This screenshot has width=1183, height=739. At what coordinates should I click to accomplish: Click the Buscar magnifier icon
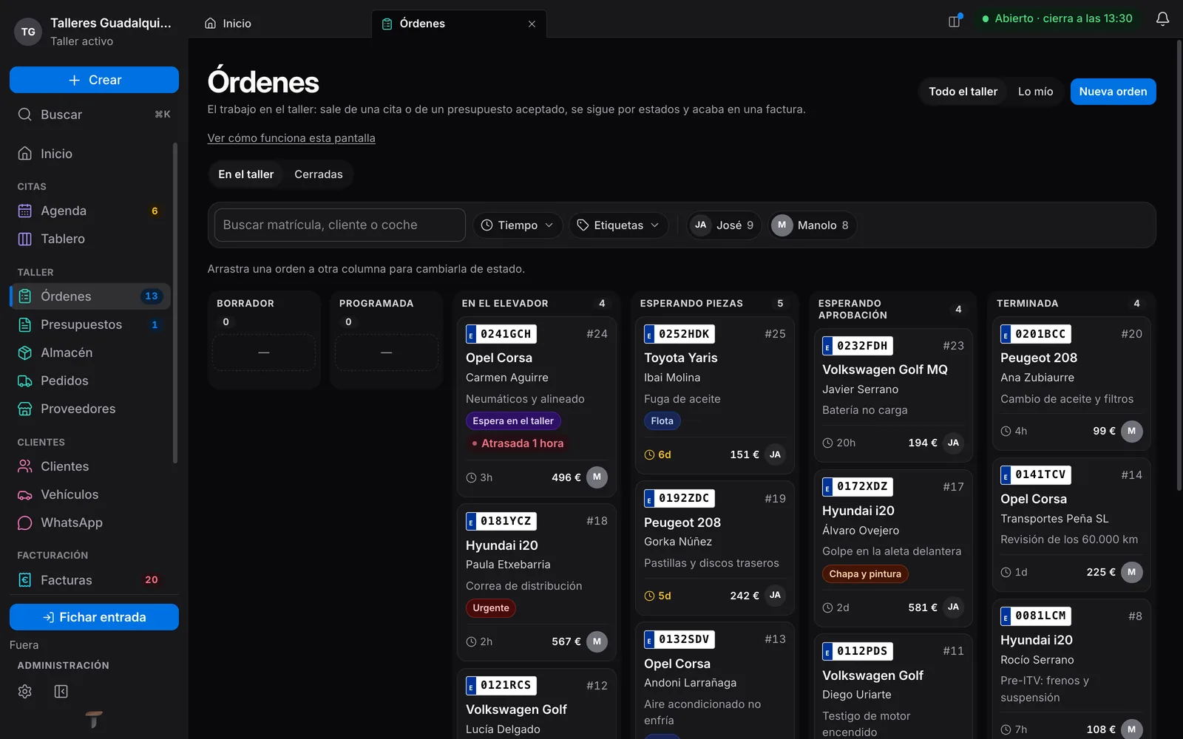click(x=25, y=115)
